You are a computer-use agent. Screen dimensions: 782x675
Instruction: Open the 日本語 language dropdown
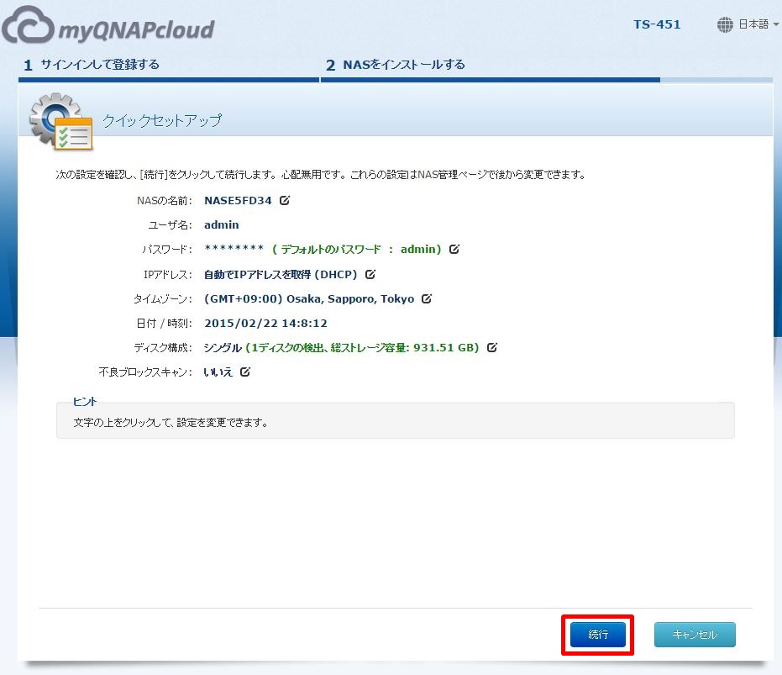[x=758, y=24]
